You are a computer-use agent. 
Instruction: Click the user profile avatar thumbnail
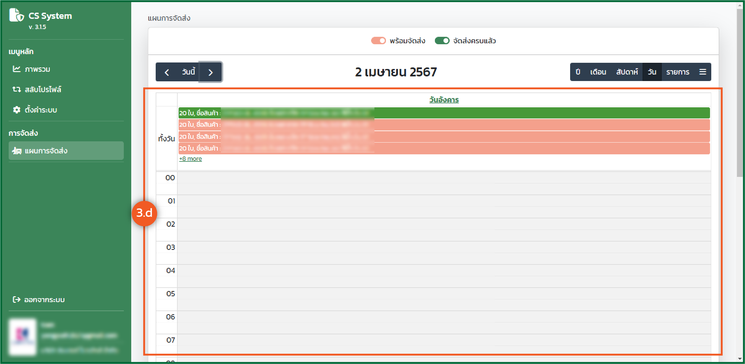23,336
